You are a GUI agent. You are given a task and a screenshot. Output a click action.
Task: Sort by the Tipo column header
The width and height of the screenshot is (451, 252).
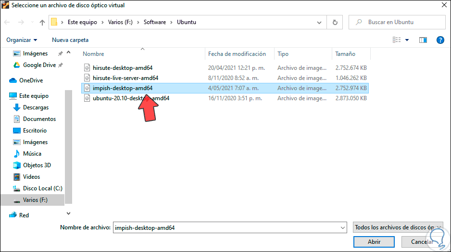(283, 54)
